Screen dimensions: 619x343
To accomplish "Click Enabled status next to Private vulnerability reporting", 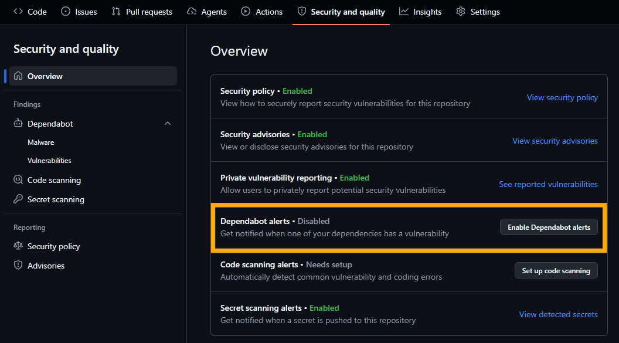I will click(355, 178).
